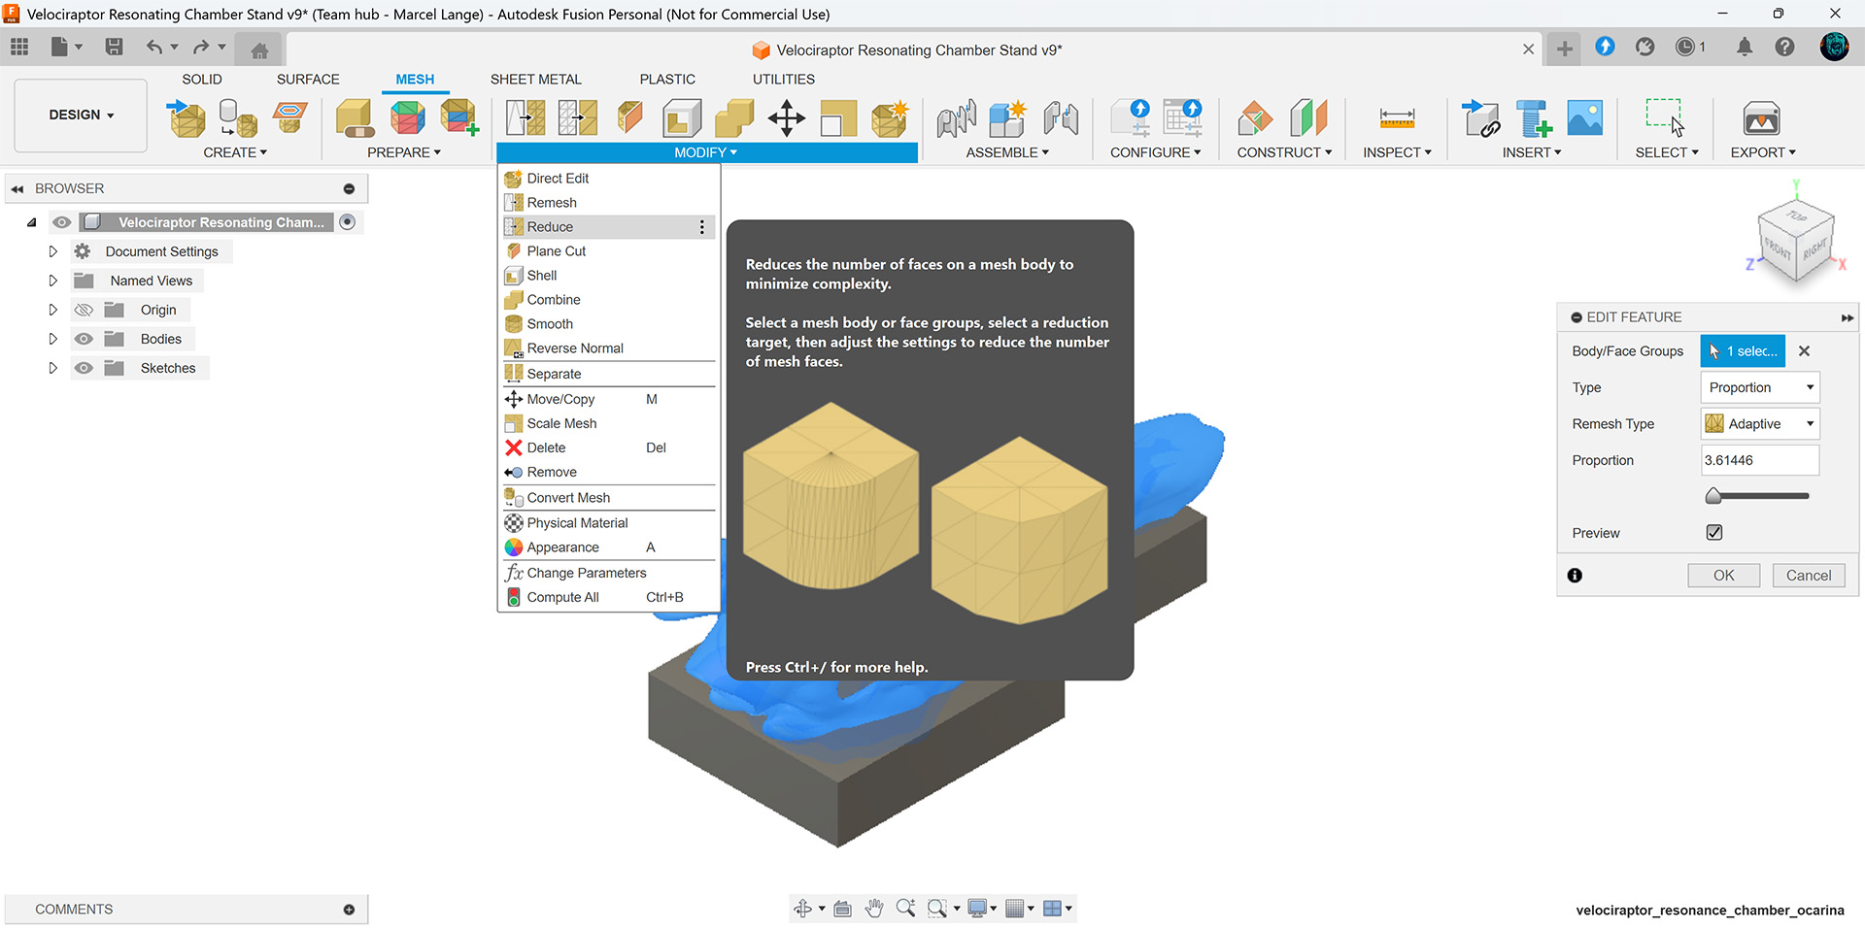Toggle the Preview checkbox off
The image size is (1865, 928).
[1714, 532]
